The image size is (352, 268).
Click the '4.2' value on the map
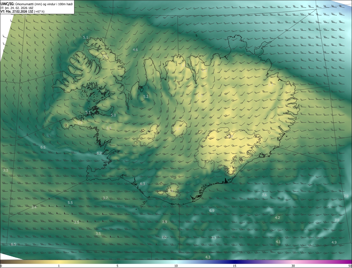[x=277, y=218]
